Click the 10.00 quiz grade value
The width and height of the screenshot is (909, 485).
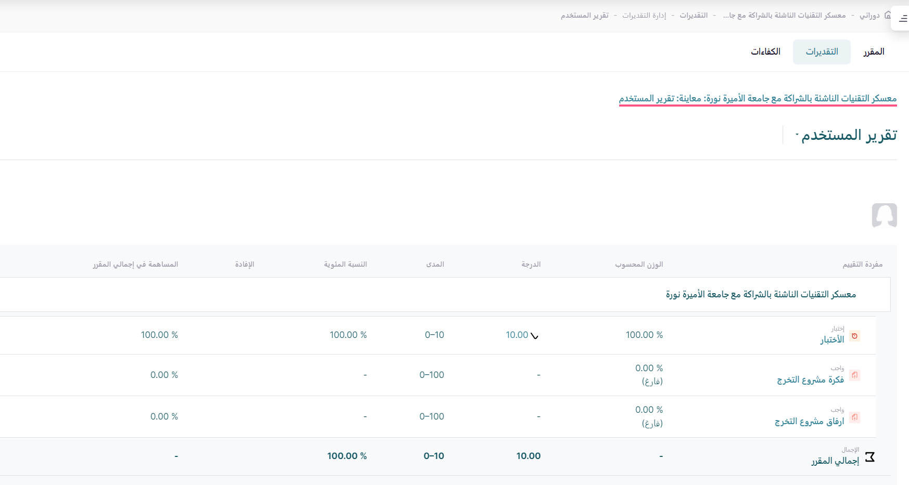(517, 335)
